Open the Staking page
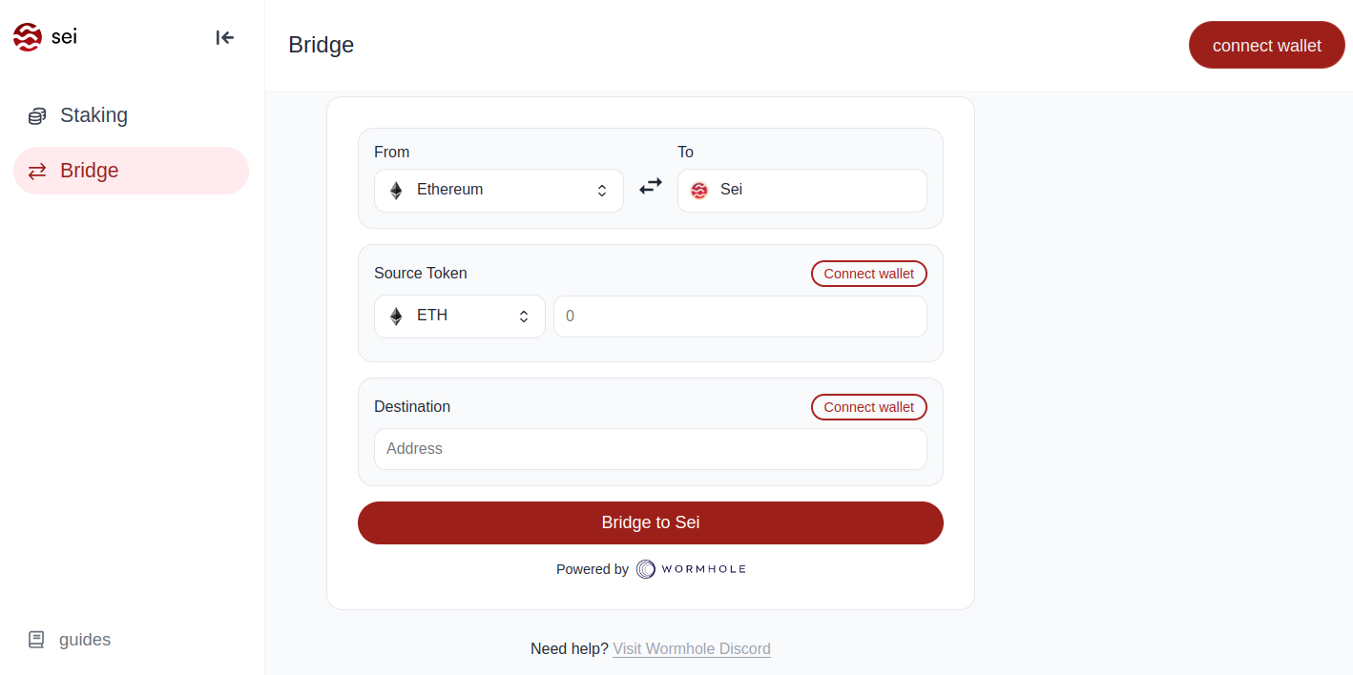The image size is (1353, 675). pos(94,115)
